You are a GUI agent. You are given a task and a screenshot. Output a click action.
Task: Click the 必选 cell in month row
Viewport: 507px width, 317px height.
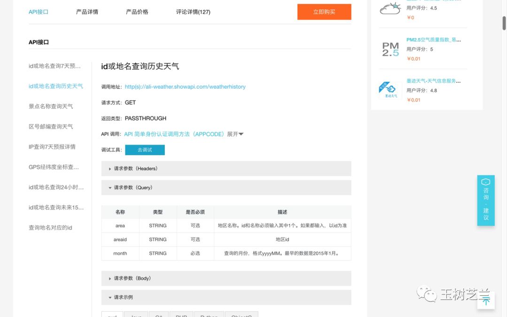(x=195, y=254)
